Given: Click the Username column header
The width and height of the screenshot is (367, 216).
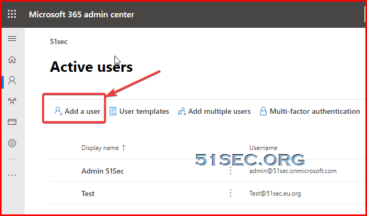Looking at the screenshot, I should [264, 148].
